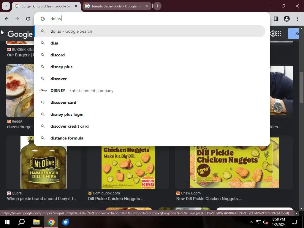Click the Google G icon in address bar
The image size is (304, 228).
tap(43, 19)
